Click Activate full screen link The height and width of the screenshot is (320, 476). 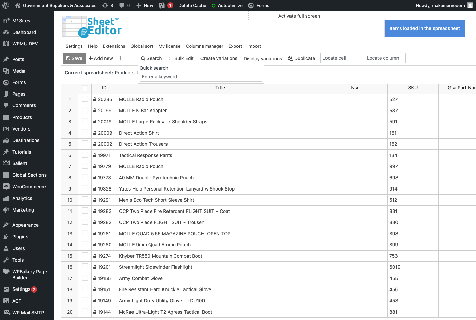[299, 16]
